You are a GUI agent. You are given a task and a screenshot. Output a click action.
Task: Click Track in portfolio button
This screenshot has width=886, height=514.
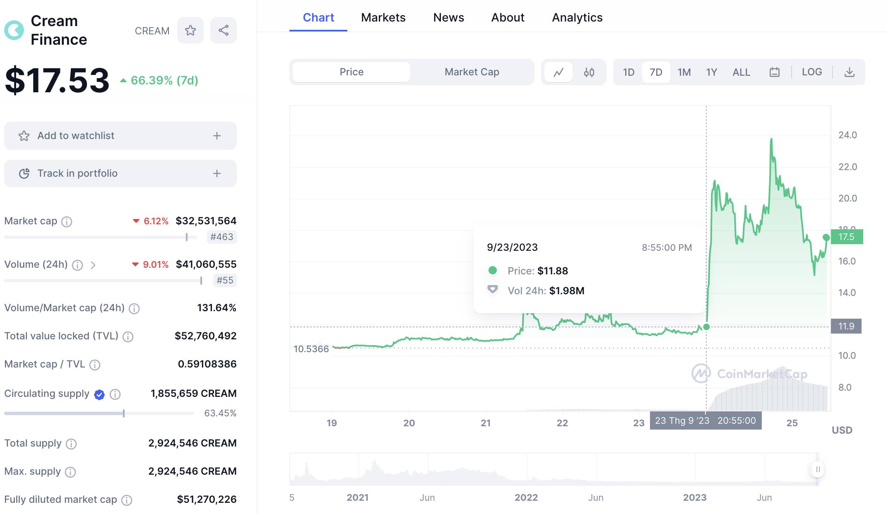[120, 173]
